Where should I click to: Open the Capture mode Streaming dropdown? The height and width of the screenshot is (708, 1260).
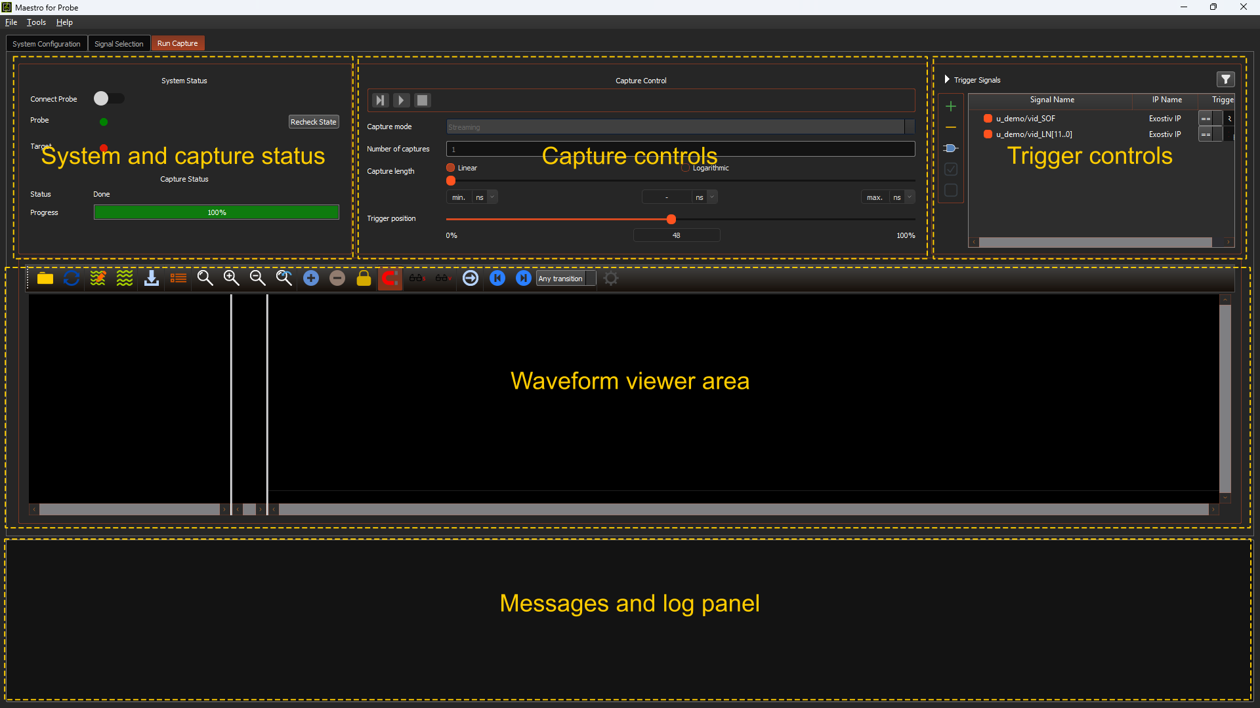click(681, 127)
